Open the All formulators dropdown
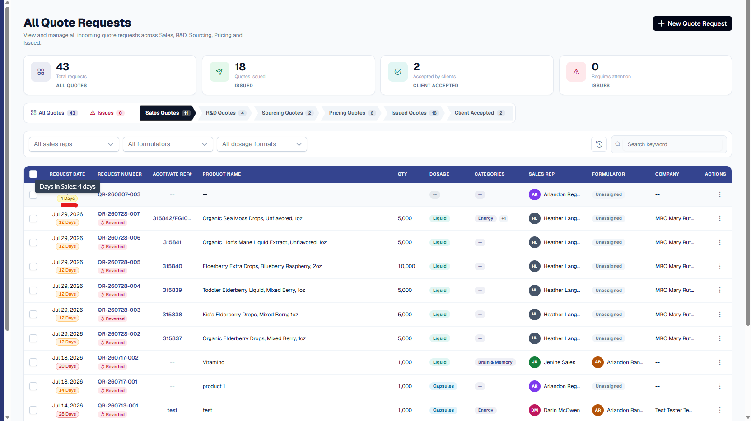The image size is (751, 421). point(168,144)
